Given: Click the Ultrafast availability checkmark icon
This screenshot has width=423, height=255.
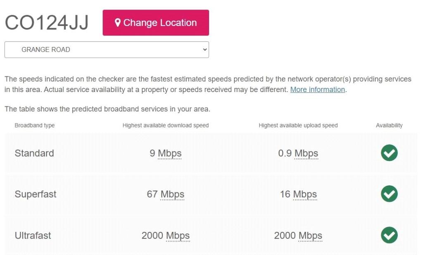Looking at the screenshot, I should (x=389, y=235).
